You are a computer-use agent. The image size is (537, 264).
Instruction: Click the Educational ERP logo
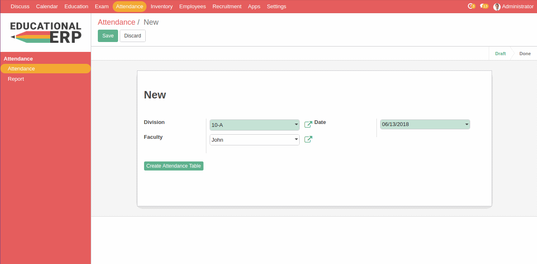pos(45,33)
